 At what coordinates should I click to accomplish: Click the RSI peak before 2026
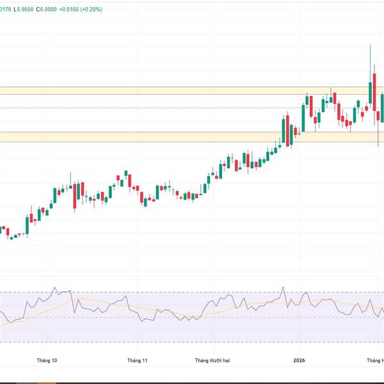pyautogui.click(x=282, y=288)
